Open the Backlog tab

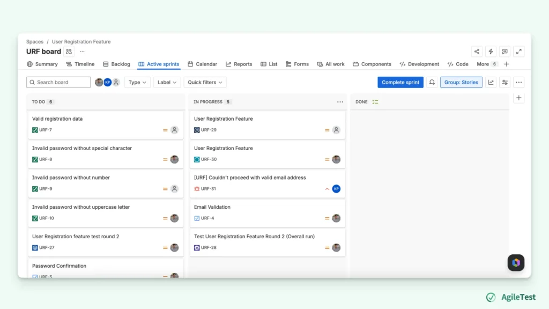pos(116,64)
